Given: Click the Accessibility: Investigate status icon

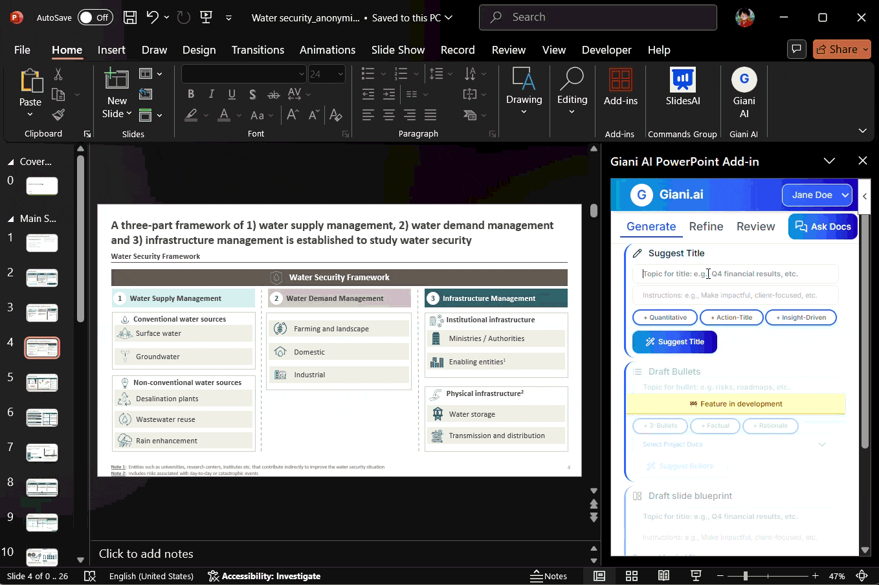Looking at the screenshot, I should (x=264, y=575).
